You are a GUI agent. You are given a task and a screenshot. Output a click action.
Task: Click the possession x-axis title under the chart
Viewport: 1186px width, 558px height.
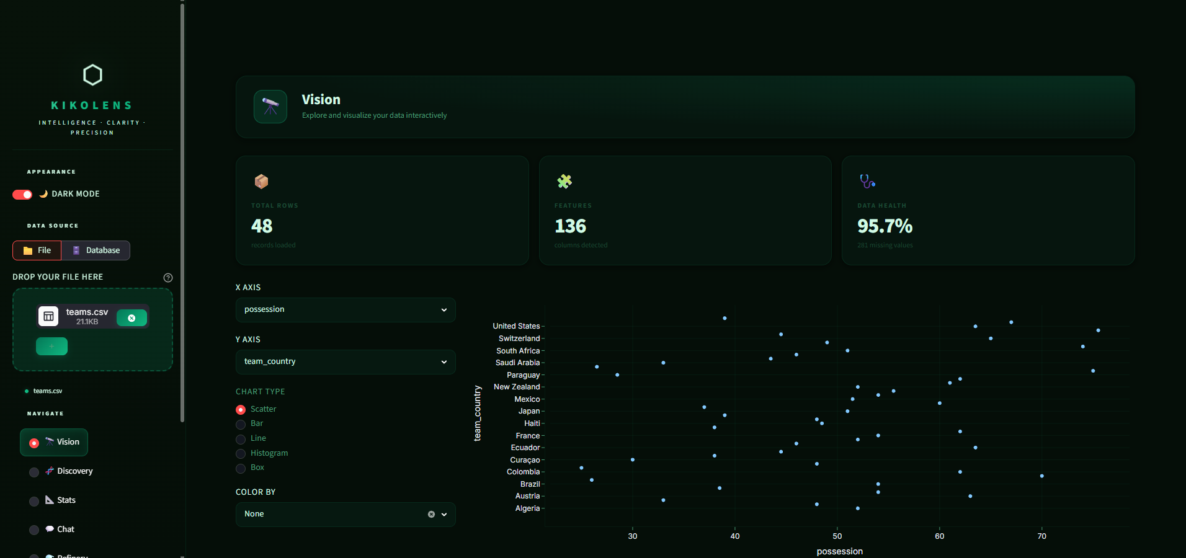click(x=840, y=551)
